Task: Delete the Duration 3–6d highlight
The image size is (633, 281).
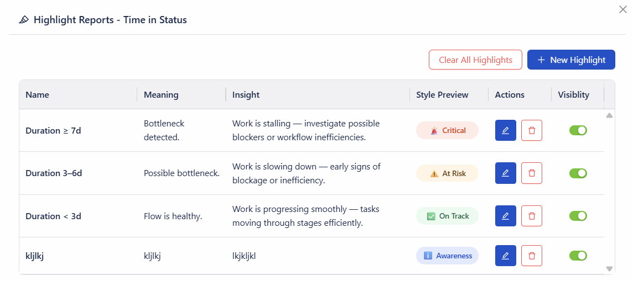Action: click(x=532, y=173)
